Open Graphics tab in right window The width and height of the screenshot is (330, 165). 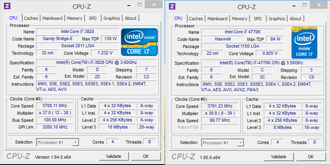[x=277, y=19]
